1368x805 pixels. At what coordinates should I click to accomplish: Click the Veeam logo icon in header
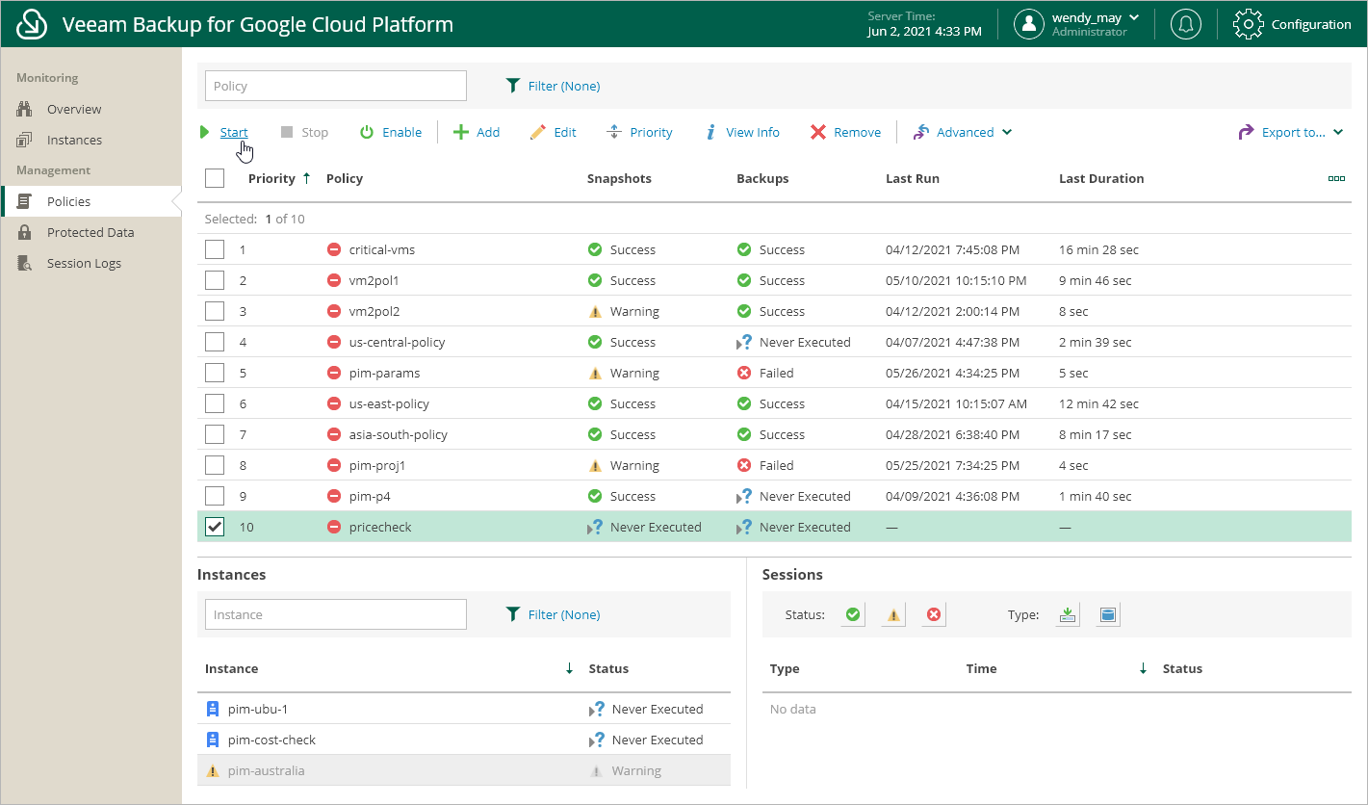click(x=32, y=24)
